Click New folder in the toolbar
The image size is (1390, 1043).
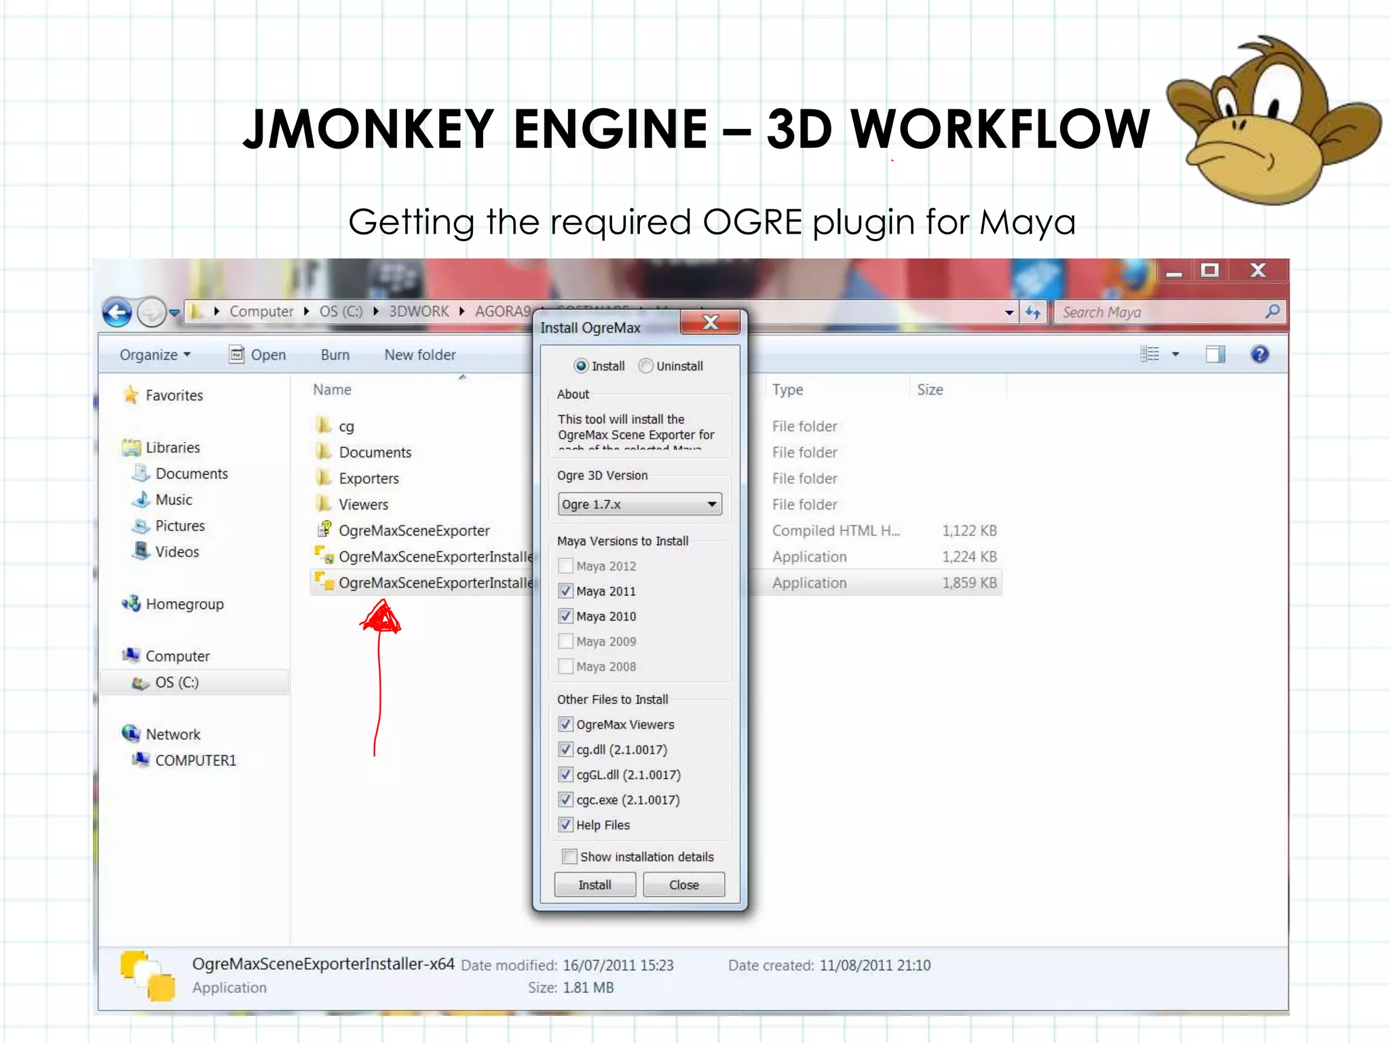pyautogui.click(x=419, y=355)
